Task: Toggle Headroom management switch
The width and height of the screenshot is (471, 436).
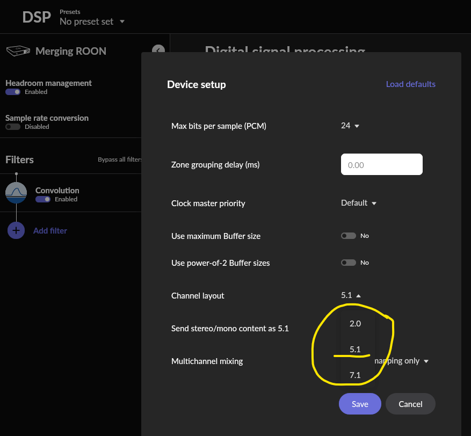Action: coord(13,92)
